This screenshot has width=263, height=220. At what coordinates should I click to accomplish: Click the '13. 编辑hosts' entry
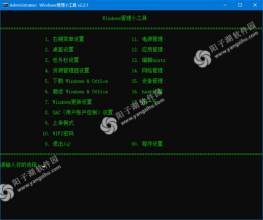point(148,60)
